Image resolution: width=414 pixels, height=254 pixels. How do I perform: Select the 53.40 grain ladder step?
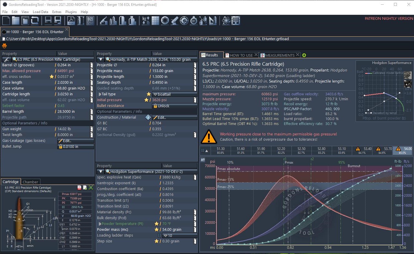click(x=362, y=150)
